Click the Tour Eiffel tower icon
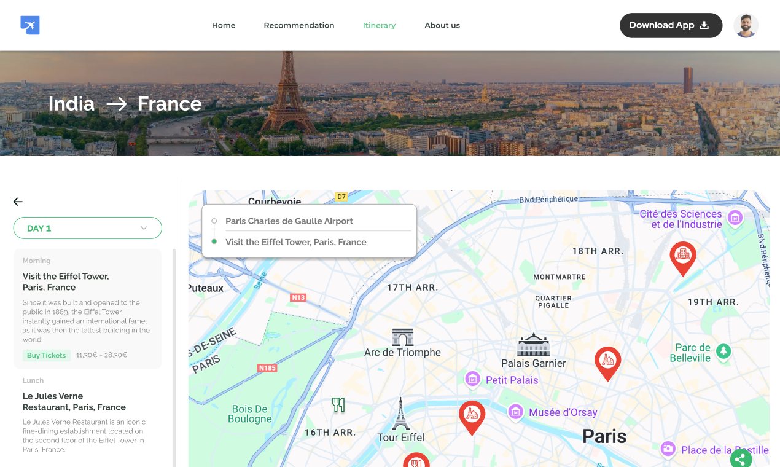The height and width of the screenshot is (467, 780). (400, 414)
